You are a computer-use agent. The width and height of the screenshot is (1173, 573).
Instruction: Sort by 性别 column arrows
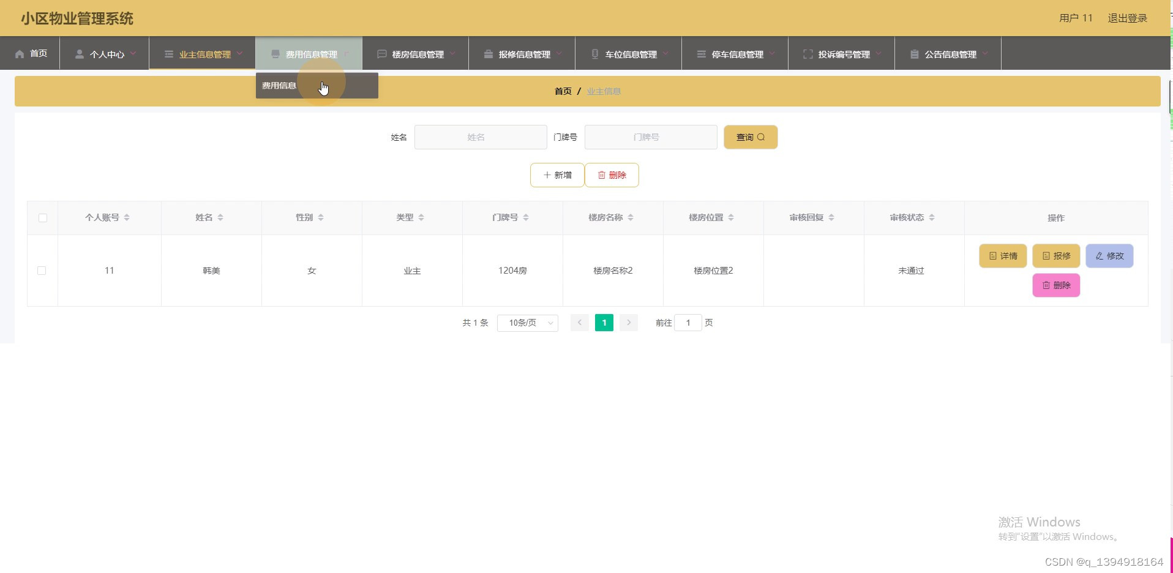pyautogui.click(x=321, y=217)
